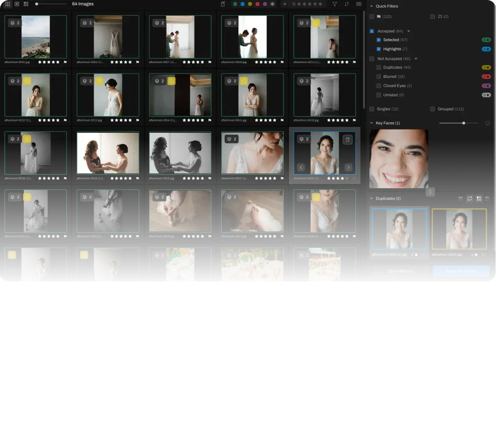Open the keyboard shortcuts panel icon

tap(358, 4)
